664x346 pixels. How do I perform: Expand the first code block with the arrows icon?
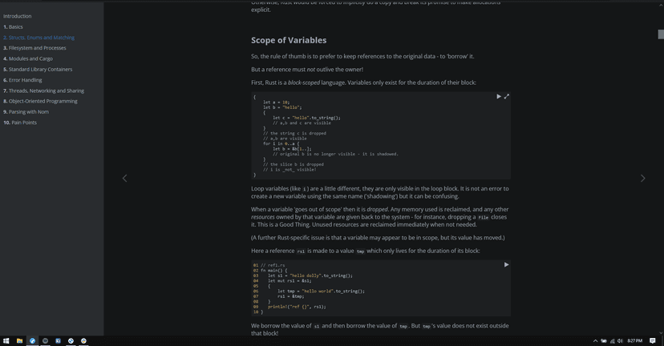pos(507,96)
